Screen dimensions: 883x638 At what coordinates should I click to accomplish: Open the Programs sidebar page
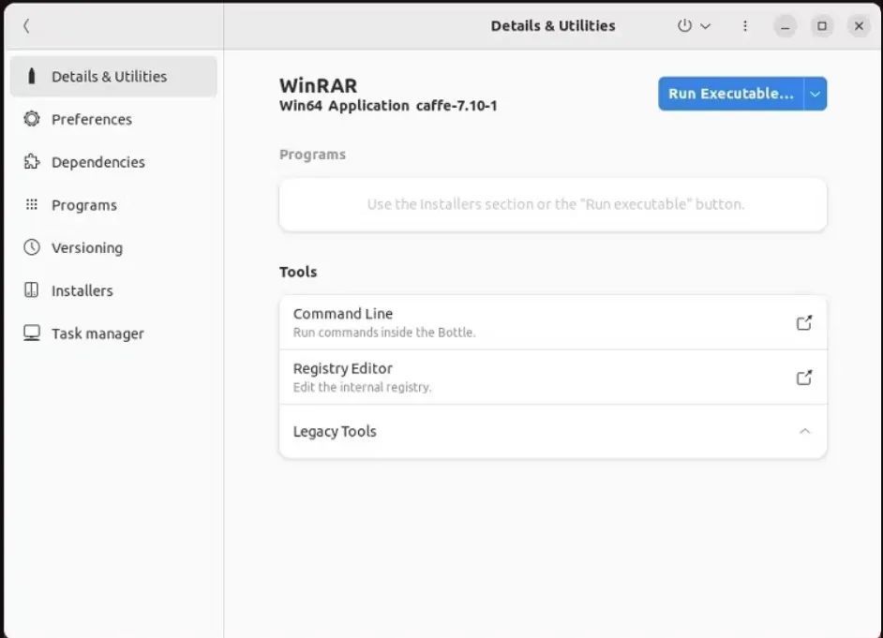coord(83,205)
